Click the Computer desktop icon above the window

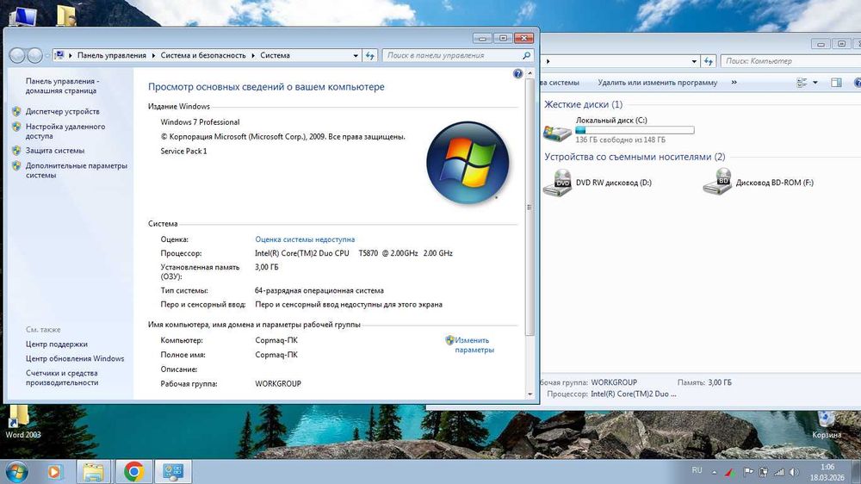tap(23, 16)
